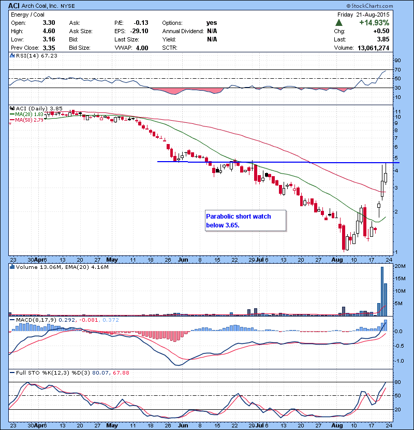Screen dimensions: 414x430
Task: Select the 'Parabolic short watch' annotation box
Action: 245,221
